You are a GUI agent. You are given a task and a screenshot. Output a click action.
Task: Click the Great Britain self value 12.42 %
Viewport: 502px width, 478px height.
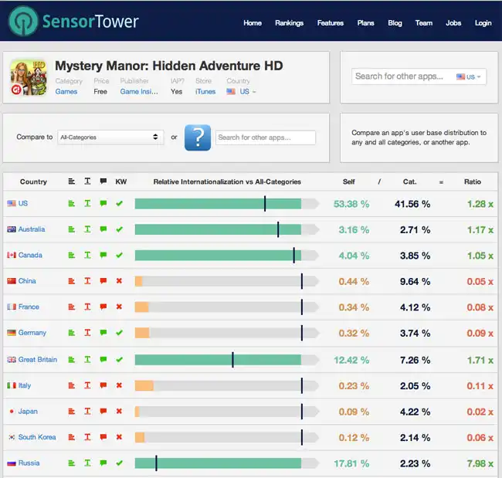click(351, 360)
